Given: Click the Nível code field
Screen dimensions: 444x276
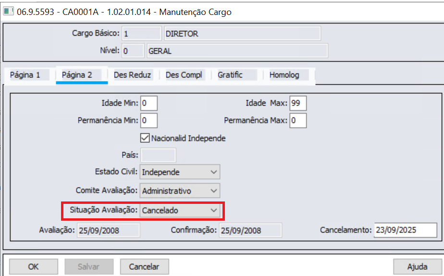Looking at the screenshot, I should (133, 50).
